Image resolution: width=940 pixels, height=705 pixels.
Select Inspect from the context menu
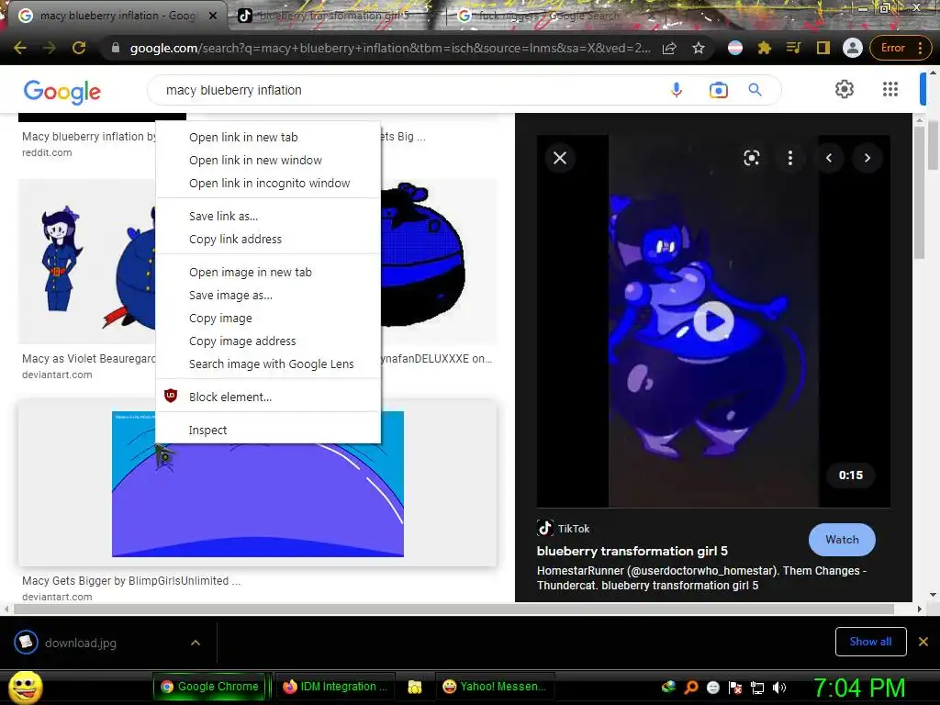pos(268,430)
